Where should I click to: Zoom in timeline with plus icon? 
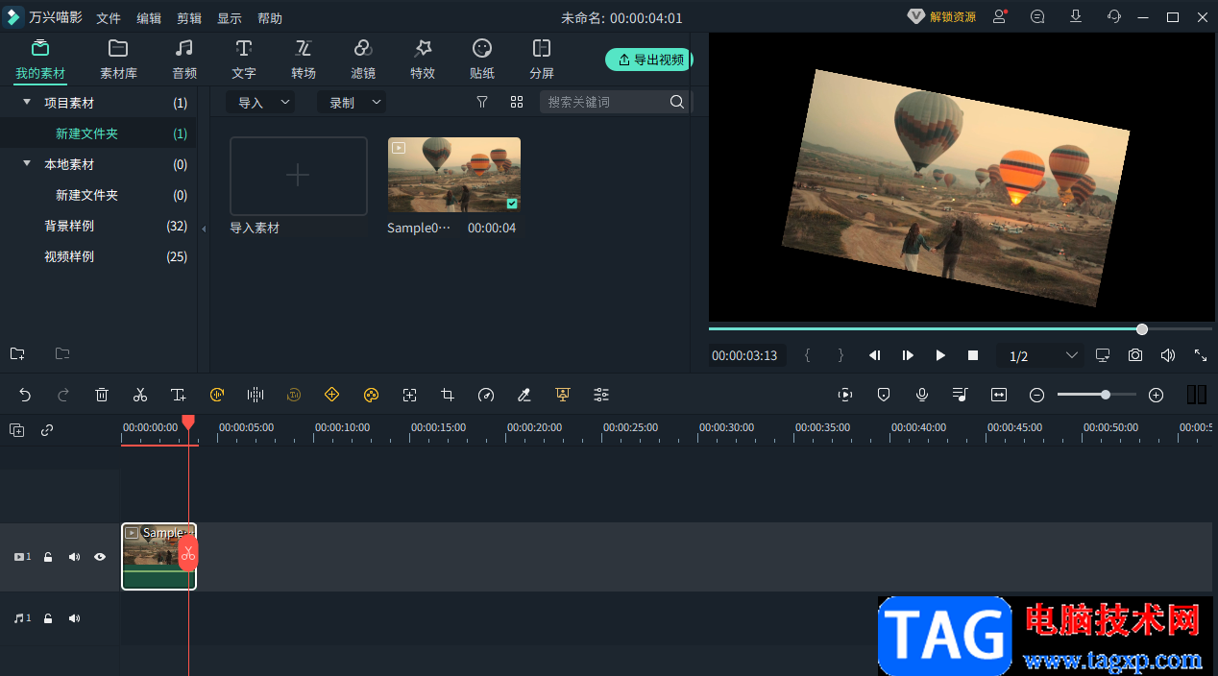coord(1157,395)
